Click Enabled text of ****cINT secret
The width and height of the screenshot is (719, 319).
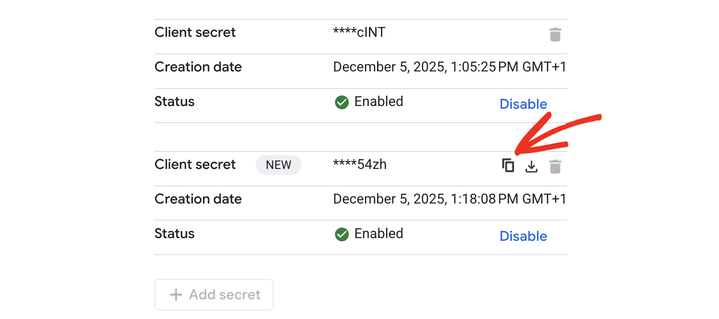pyautogui.click(x=378, y=102)
